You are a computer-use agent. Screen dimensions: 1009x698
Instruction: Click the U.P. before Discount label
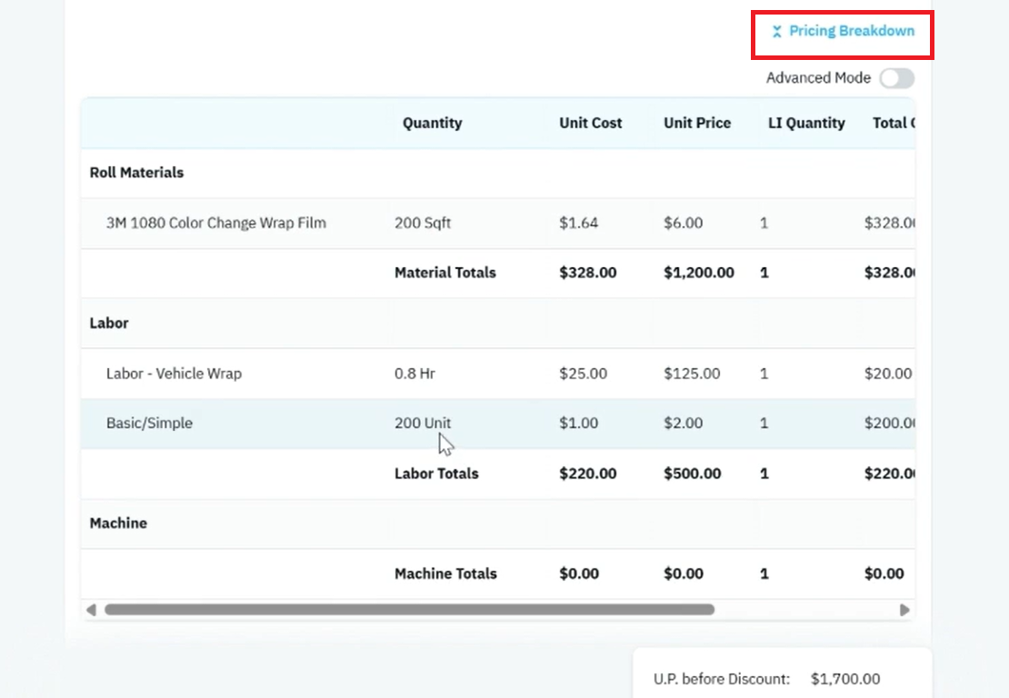pyautogui.click(x=722, y=679)
